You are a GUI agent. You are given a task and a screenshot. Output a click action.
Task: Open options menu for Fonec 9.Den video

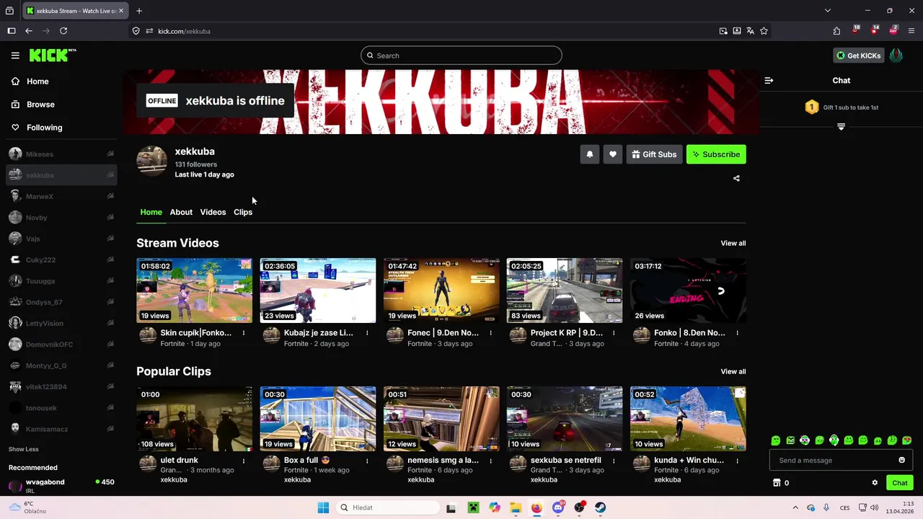(490, 333)
